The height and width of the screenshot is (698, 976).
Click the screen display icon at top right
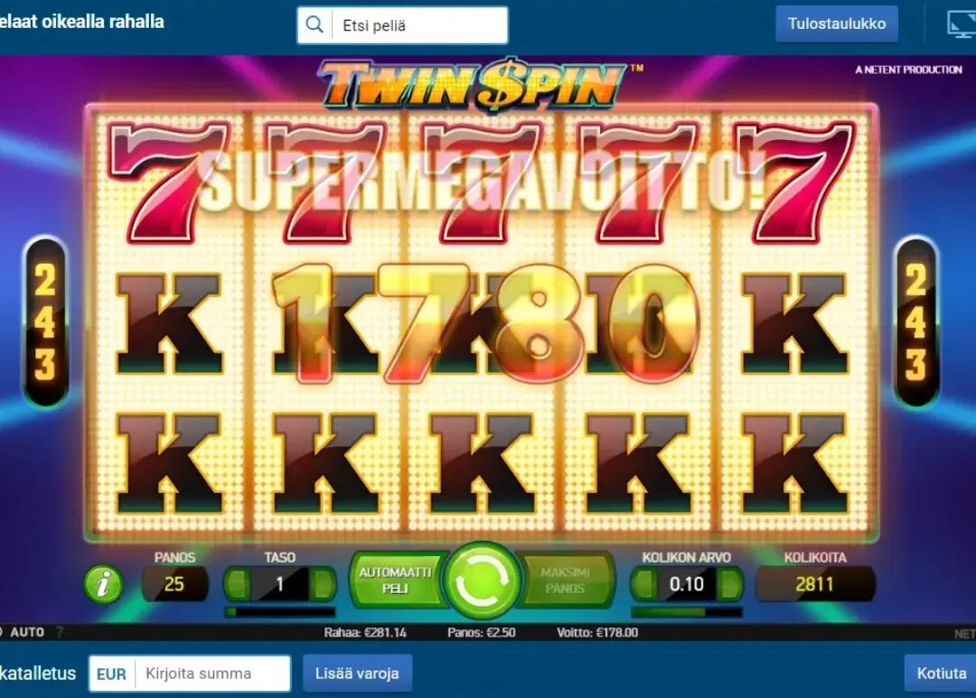[x=961, y=23]
